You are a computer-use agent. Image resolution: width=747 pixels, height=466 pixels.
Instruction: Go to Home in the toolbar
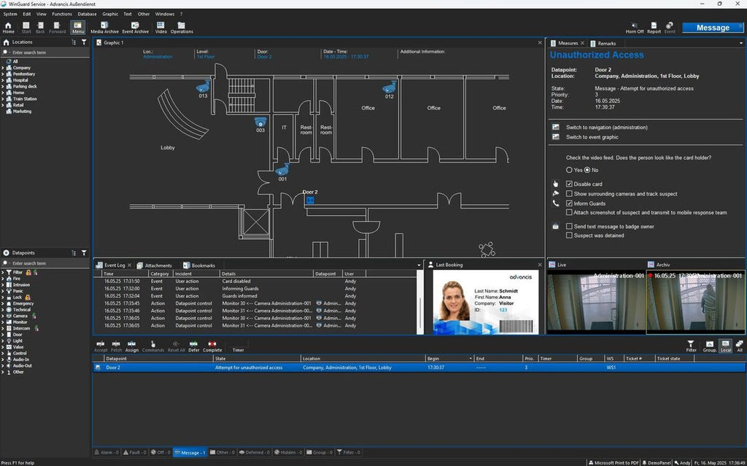[x=9, y=28]
